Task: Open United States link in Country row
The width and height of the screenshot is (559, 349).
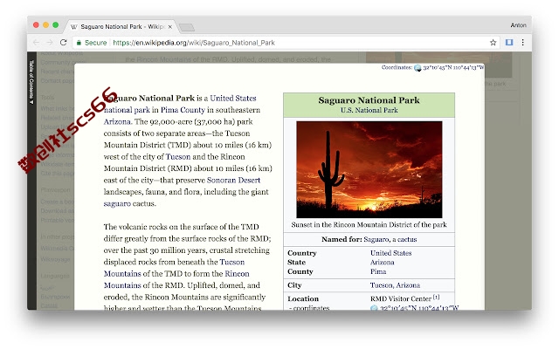Action: (x=390, y=253)
